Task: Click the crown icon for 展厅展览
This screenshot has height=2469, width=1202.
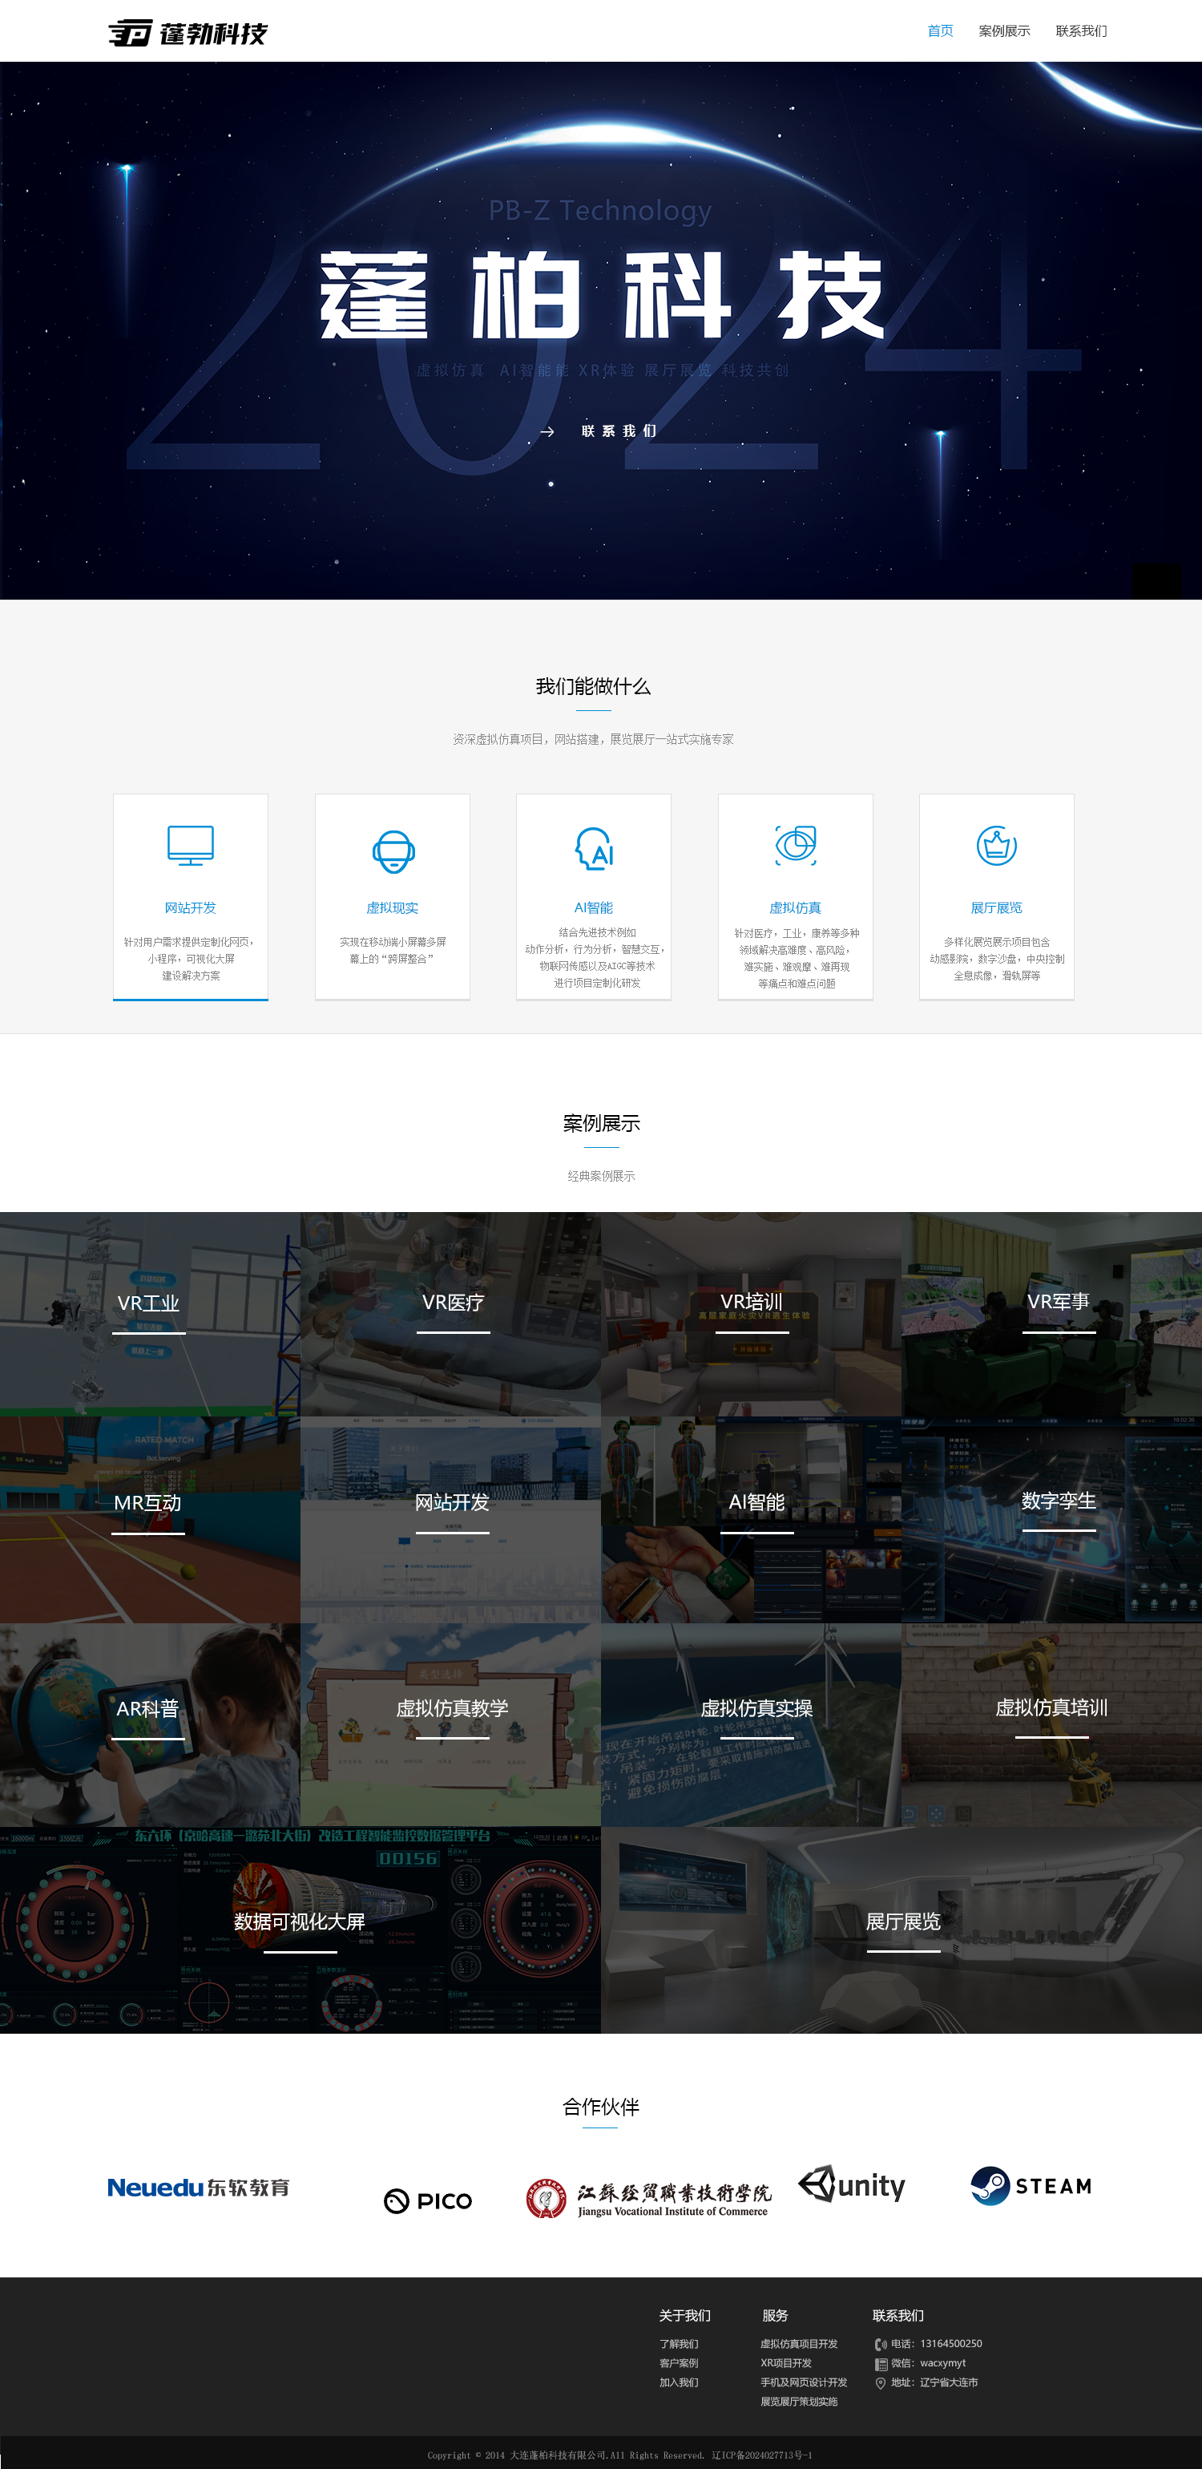Action: pos(996,846)
